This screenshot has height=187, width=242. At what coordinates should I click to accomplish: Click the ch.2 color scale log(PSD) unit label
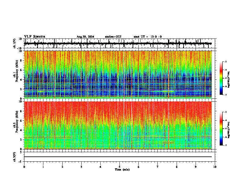coord(229,130)
